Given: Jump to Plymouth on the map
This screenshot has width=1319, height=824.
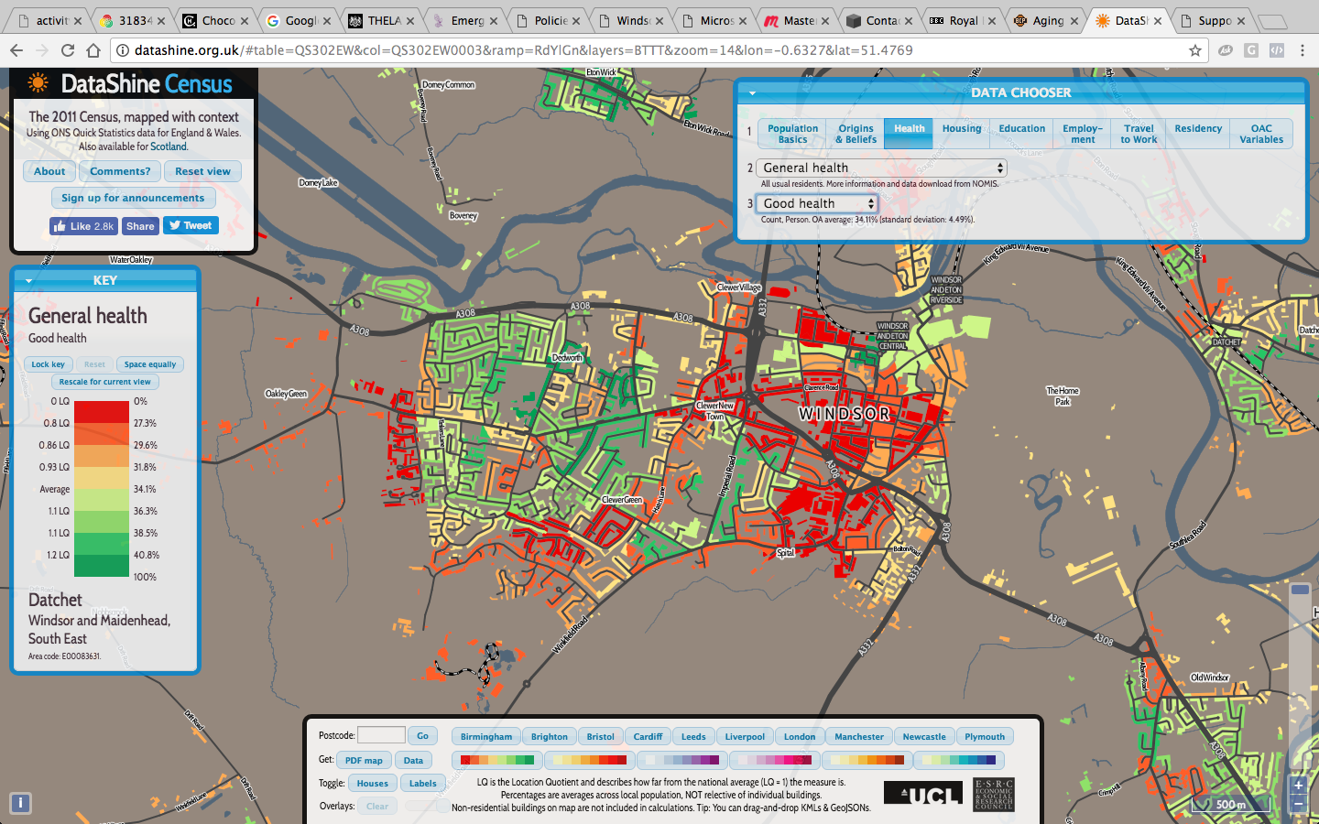Looking at the screenshot, I should coord(985,736).
